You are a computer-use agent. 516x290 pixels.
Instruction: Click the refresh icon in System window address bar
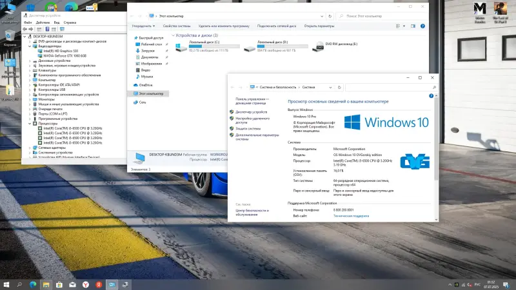[x=339, y=88]
